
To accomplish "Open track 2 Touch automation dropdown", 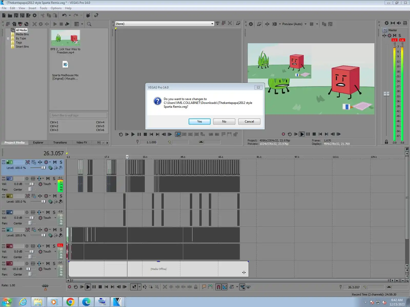I will point(55,184).
